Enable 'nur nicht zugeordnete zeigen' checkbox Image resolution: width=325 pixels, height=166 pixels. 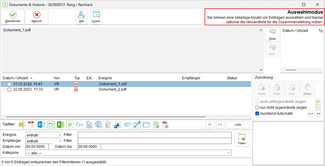point(257,108)
